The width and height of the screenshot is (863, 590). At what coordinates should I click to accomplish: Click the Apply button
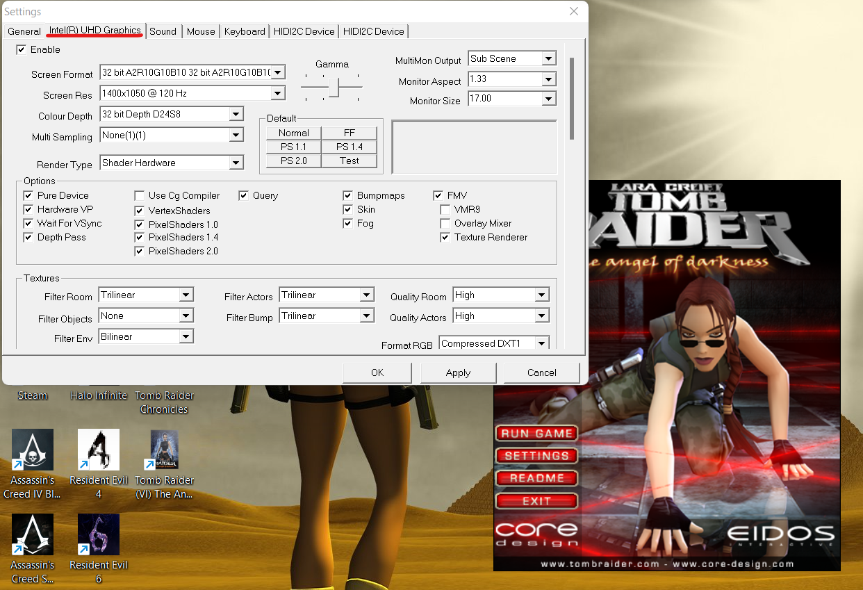pos(458,373)
